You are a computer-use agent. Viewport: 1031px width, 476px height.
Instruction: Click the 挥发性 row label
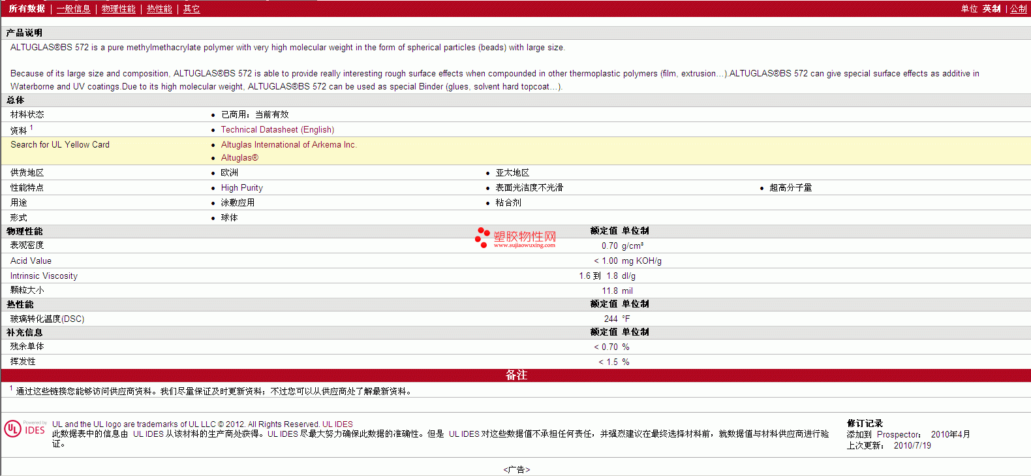click(23, 362)
